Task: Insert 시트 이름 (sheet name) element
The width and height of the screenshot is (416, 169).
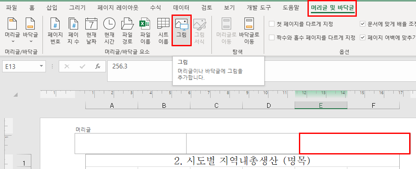Action: click(163, 30)
